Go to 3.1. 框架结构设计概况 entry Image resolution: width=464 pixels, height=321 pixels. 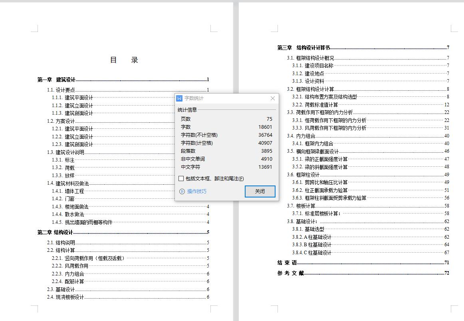[x=368, y=58]
